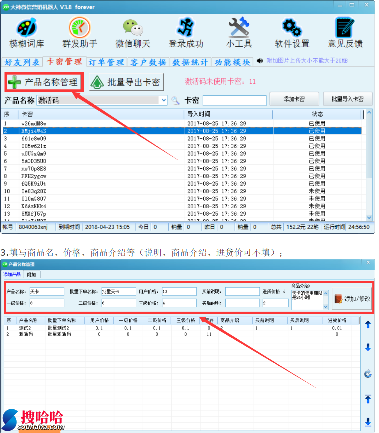This screenshot has width=379, height=433.
Task: Click the 导入时间 column header
Action: (228, 114)
